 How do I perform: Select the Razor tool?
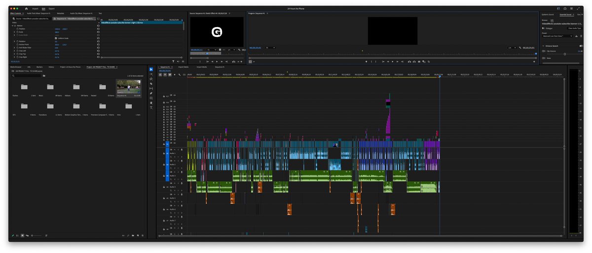click(x=151, y=84)
